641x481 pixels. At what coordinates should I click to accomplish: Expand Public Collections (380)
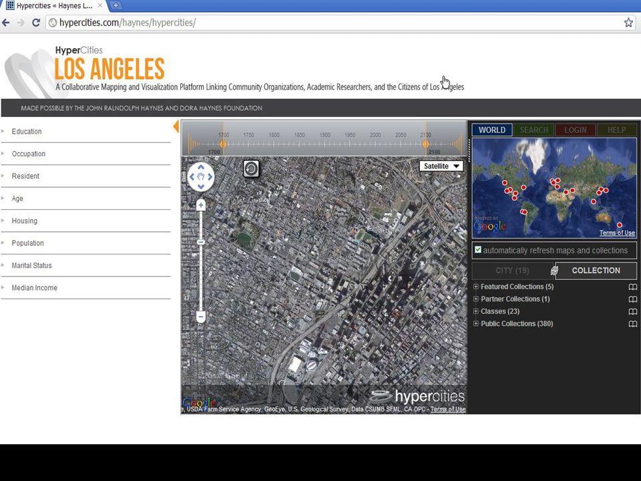click(476, 323)
